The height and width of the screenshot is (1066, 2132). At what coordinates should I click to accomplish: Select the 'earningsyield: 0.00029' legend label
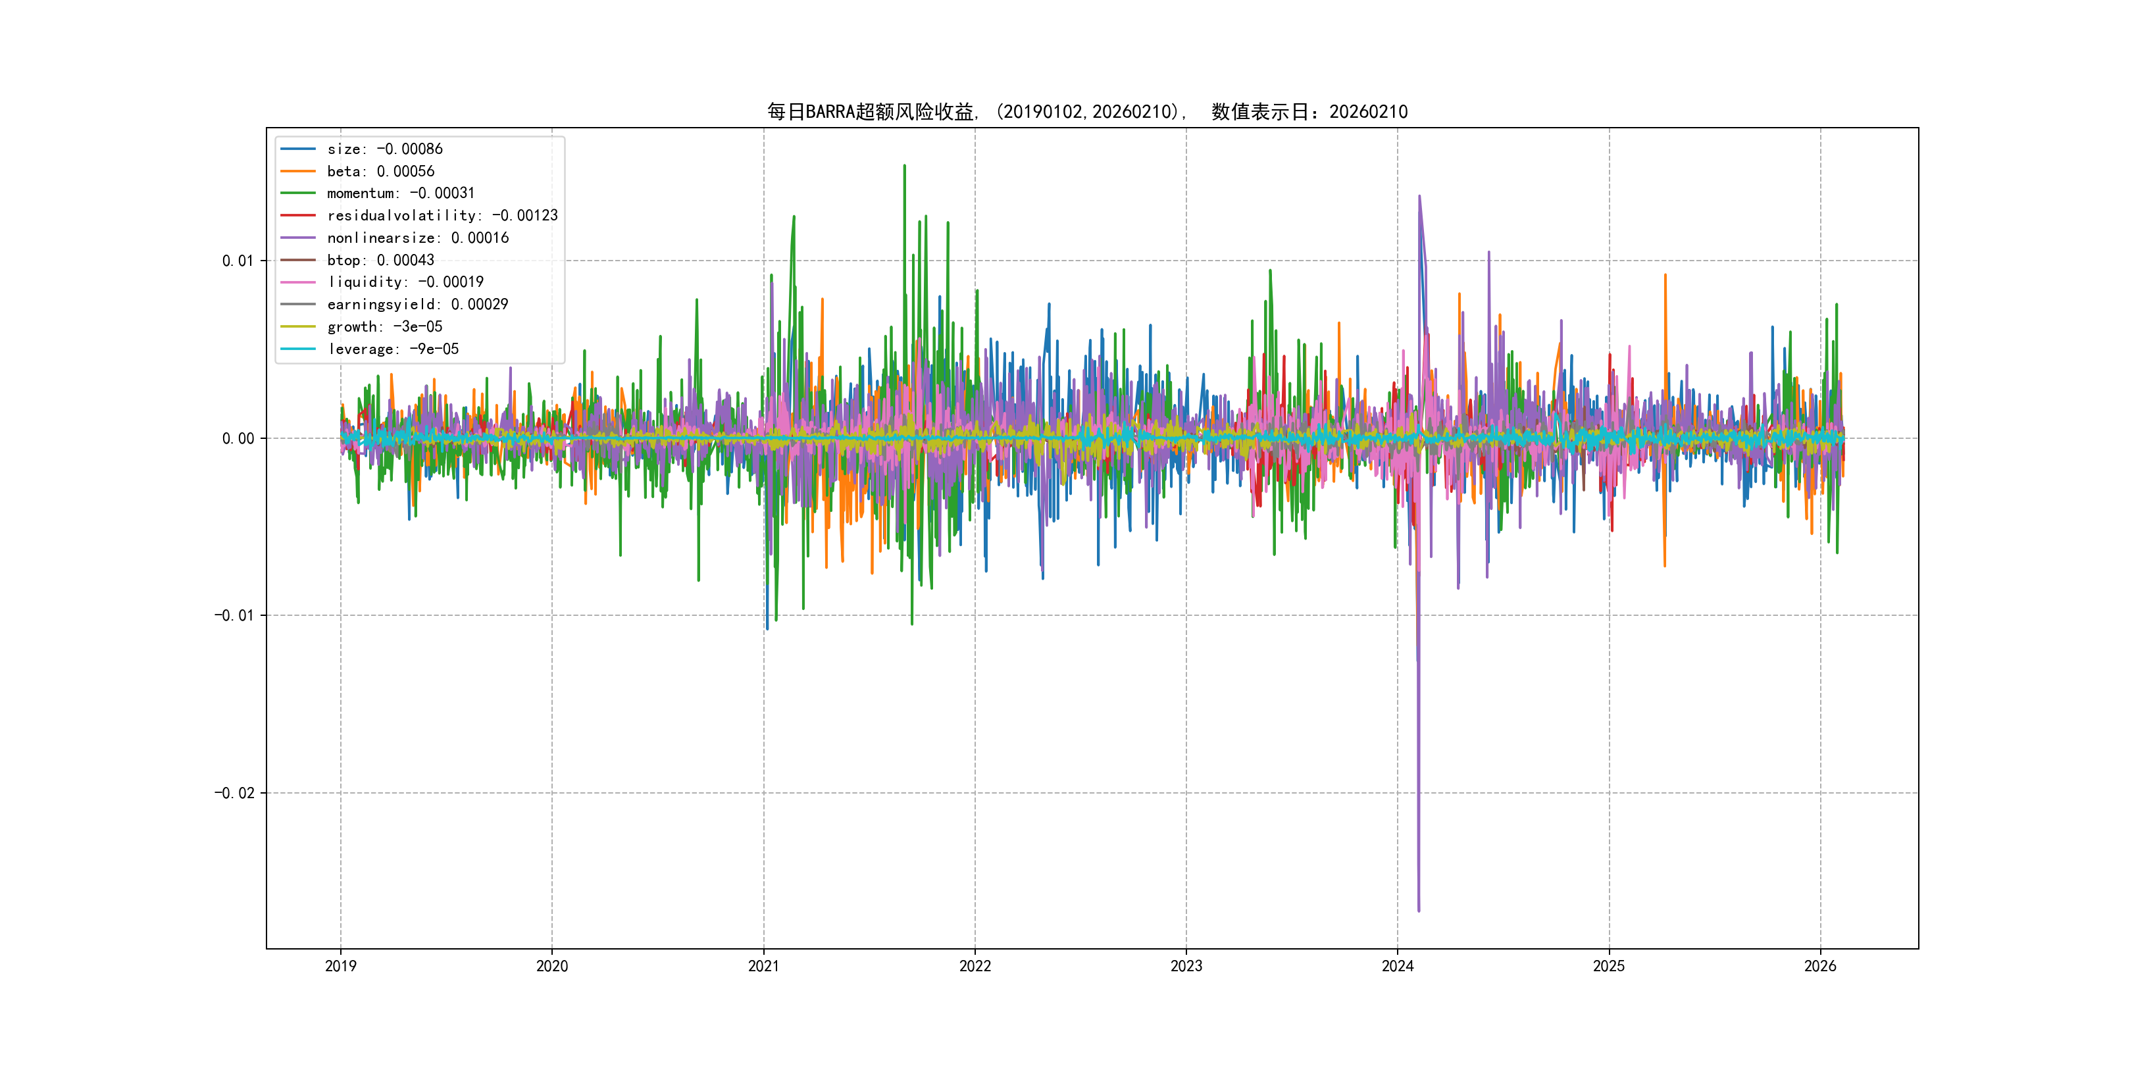(x=417, y=305)
